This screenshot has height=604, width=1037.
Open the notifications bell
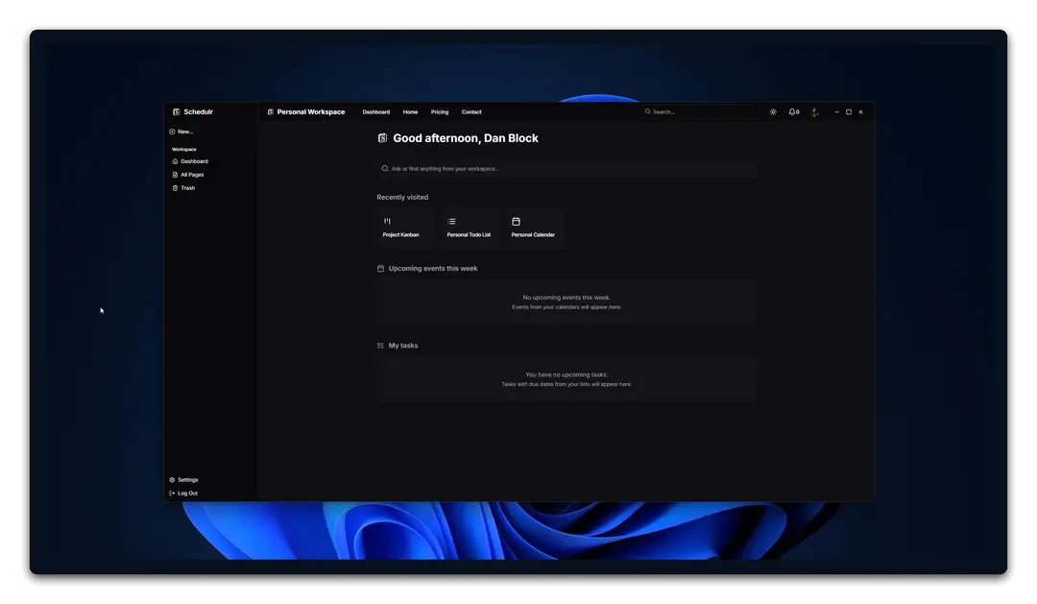click(792, 112)
